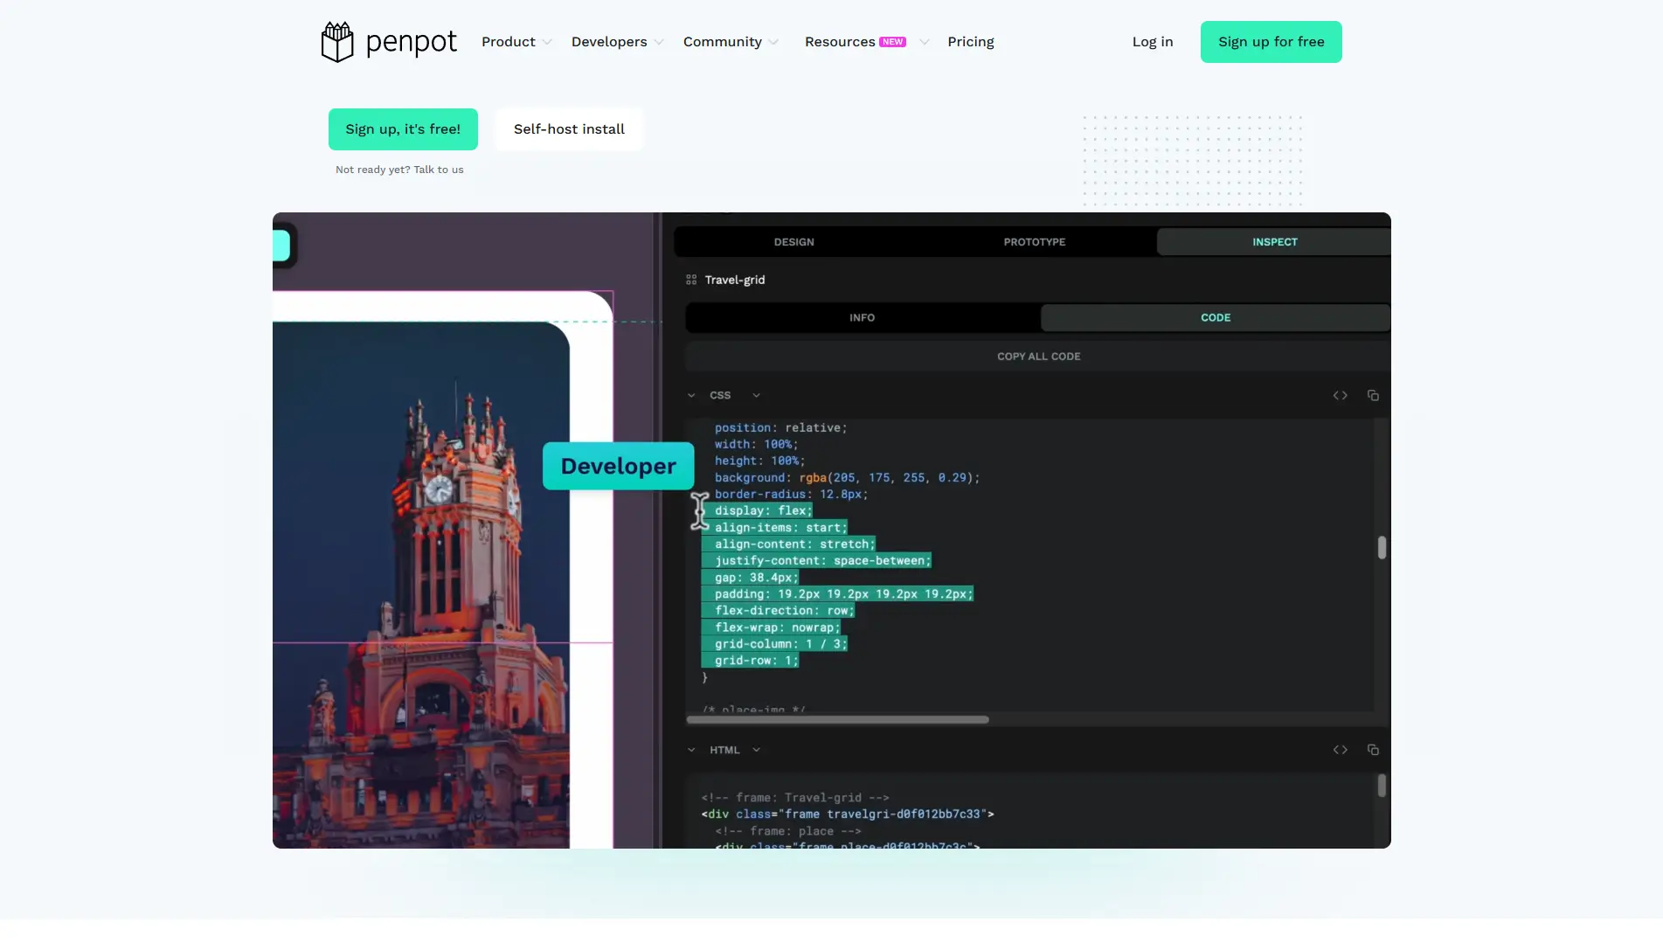Open the Code sub-tab
Image resolution: width=1663 pixels, height=943 pixels.
(x=1216, y=318)
